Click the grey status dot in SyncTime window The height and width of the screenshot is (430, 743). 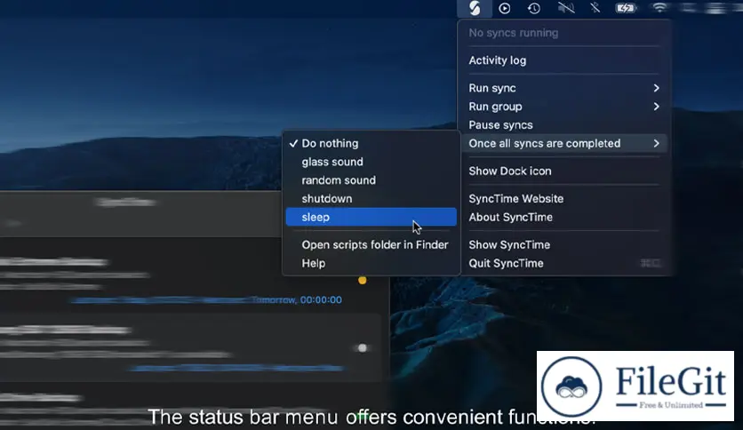pyautogui.click(x=363, y=348)
